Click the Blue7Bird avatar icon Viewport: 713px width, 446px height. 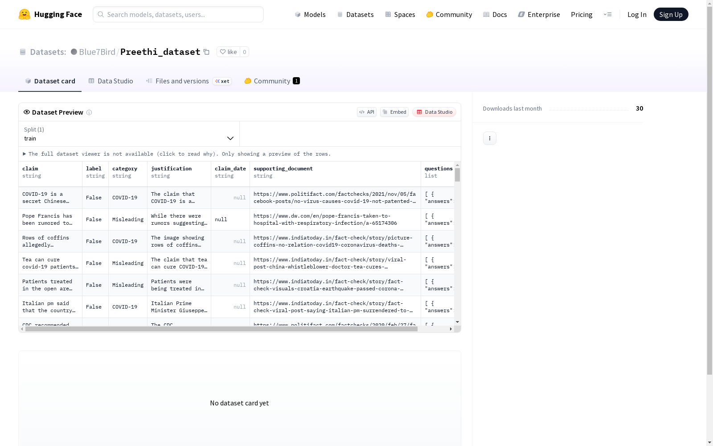click(74, 52)
